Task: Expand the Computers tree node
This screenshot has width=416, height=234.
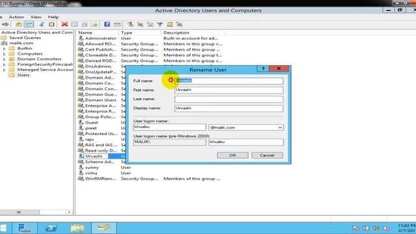Action: point(5,54)
